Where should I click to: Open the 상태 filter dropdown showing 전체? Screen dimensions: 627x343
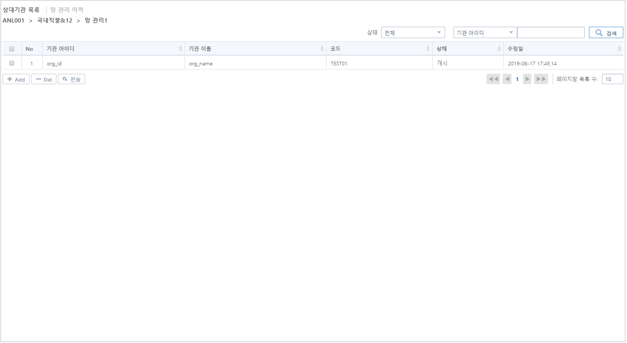pos(413,32)
